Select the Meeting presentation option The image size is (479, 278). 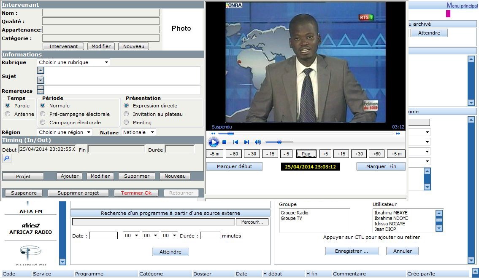click(x=126, y=123)
